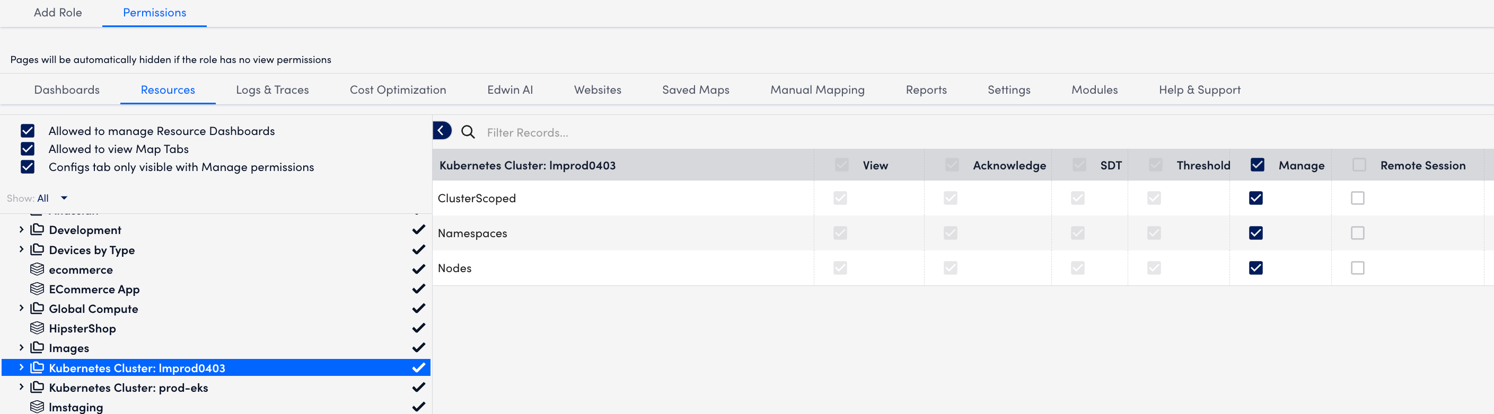Image resolution: width=1494 pixels, height=414 pixels.
Task: Expand the Devices by Type folder
Action: [x=21, y=249]
